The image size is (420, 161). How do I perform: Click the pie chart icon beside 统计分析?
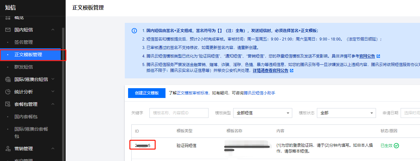click(8, 92)
